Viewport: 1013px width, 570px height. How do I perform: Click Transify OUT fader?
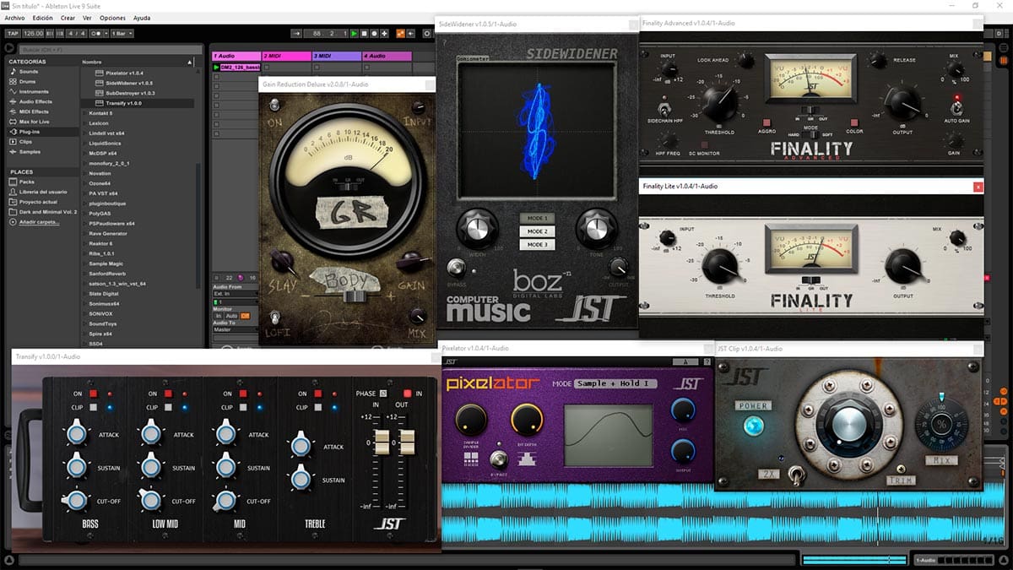(407, 441)
